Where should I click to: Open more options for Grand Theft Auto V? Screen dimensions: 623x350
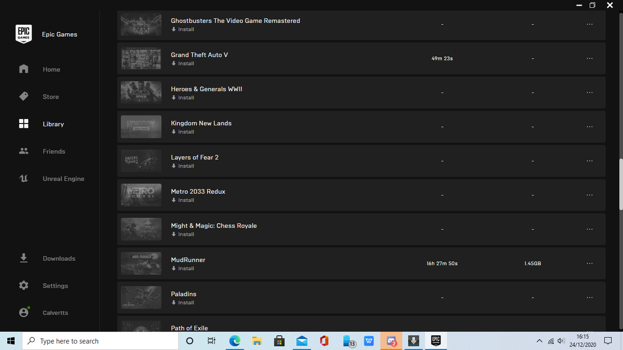point(589,58)
